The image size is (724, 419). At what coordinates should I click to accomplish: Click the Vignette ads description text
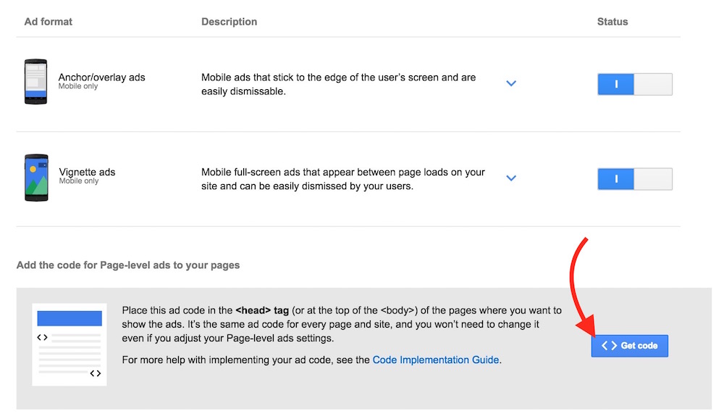click(342, 179)
